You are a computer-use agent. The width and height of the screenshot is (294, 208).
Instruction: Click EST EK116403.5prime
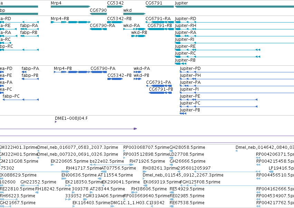(x=91, y=203)
